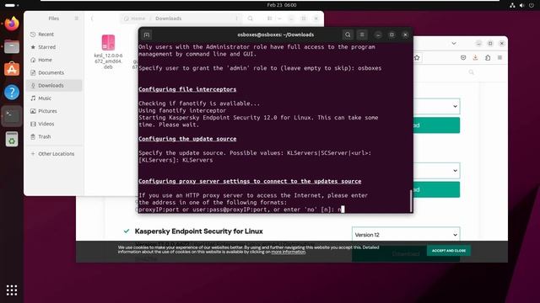Click Accept and Close cookie button
The height and width of the screenshot is (303, 540).
point(449,251)
